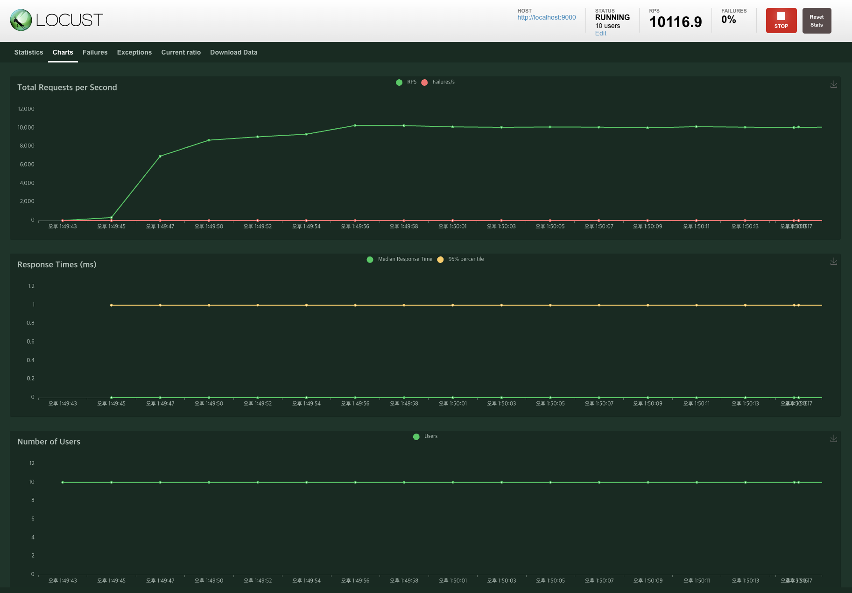Click the download icon on Response Times chart
The width and height of the screenshot is (852, 593).
834,262
